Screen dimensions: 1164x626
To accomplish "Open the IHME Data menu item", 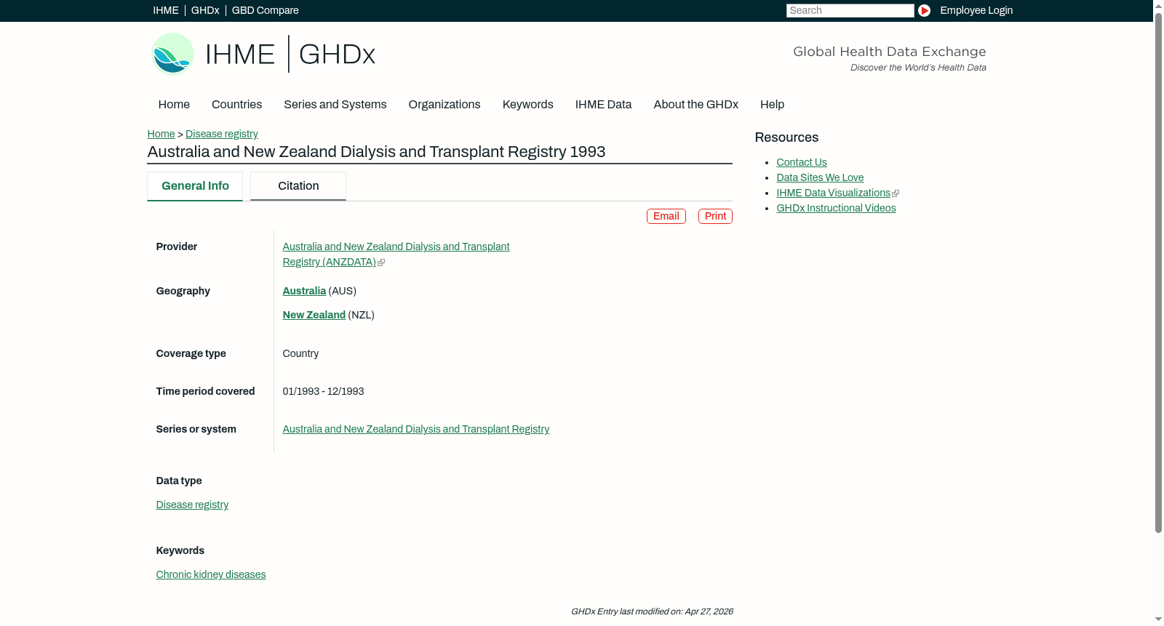I will [603, 105].
